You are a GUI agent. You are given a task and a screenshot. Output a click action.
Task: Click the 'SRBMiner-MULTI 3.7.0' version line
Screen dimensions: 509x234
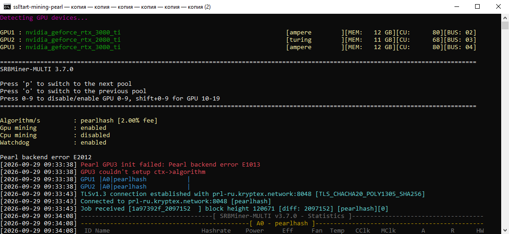[37, 69]
